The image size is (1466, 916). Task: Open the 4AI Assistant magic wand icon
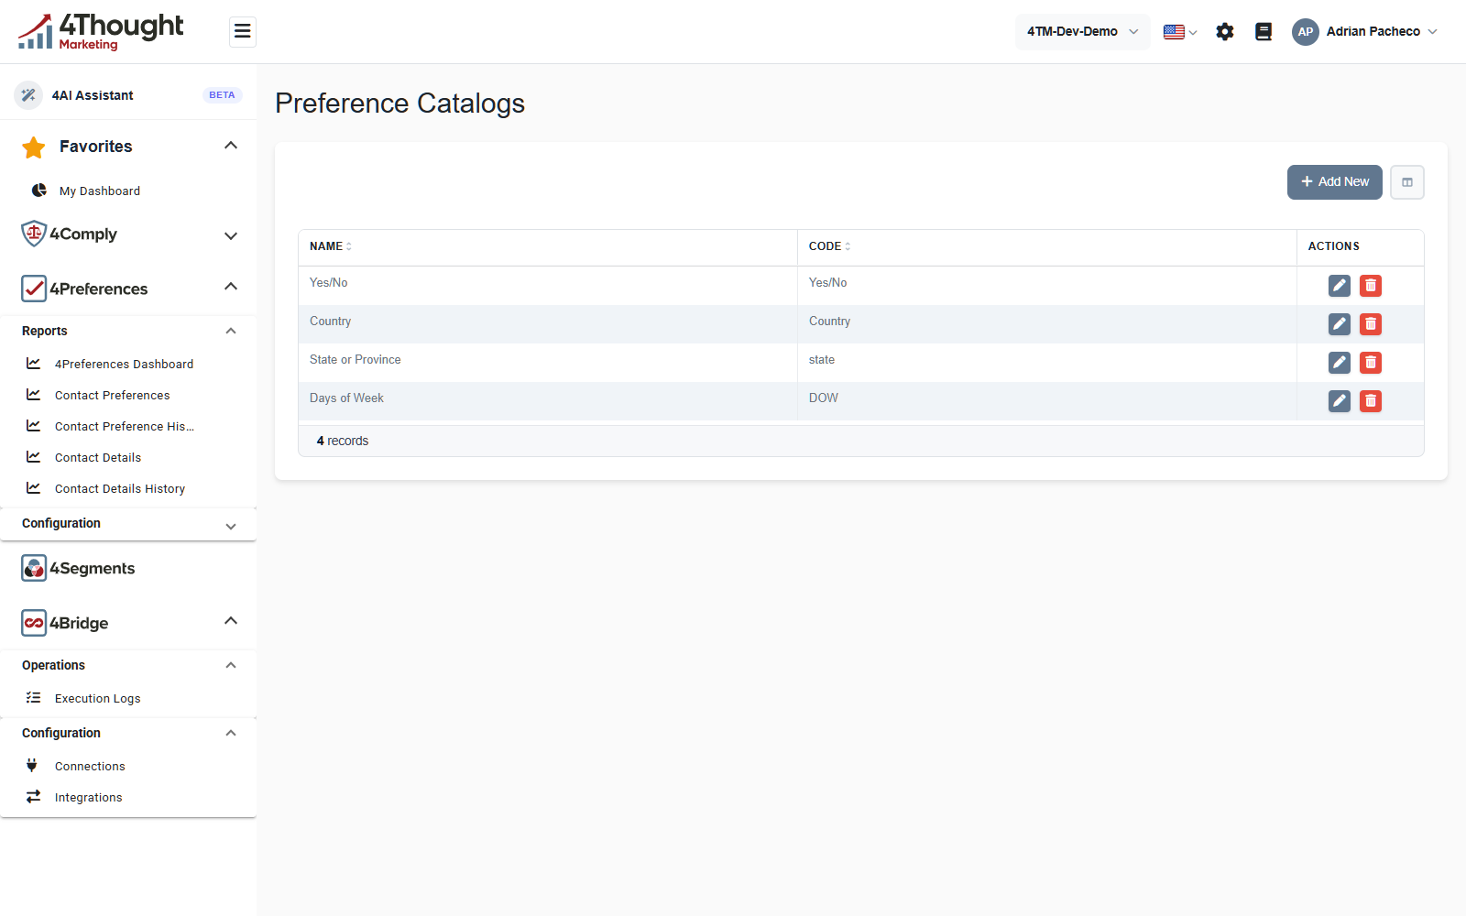(28, 95)
